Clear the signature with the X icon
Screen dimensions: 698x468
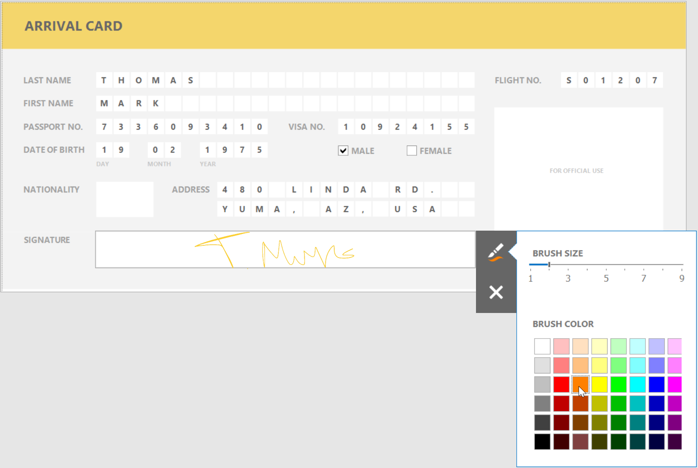(x=496, y=292)
